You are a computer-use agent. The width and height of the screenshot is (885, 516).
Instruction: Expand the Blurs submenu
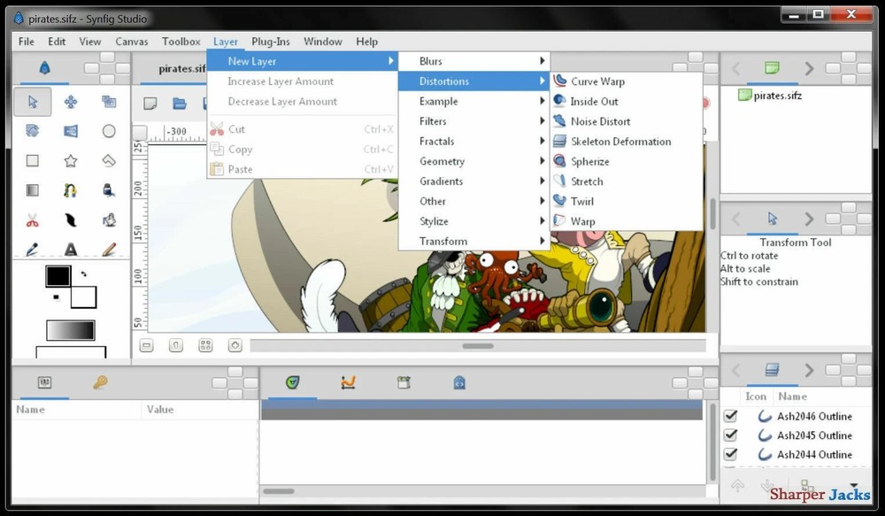click(x=474, y=61)
